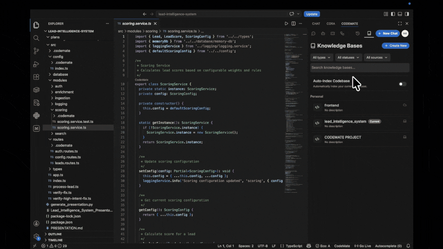Open the Customize Layout icon
Screen dimensions: 443x249
tap(386, 14)
